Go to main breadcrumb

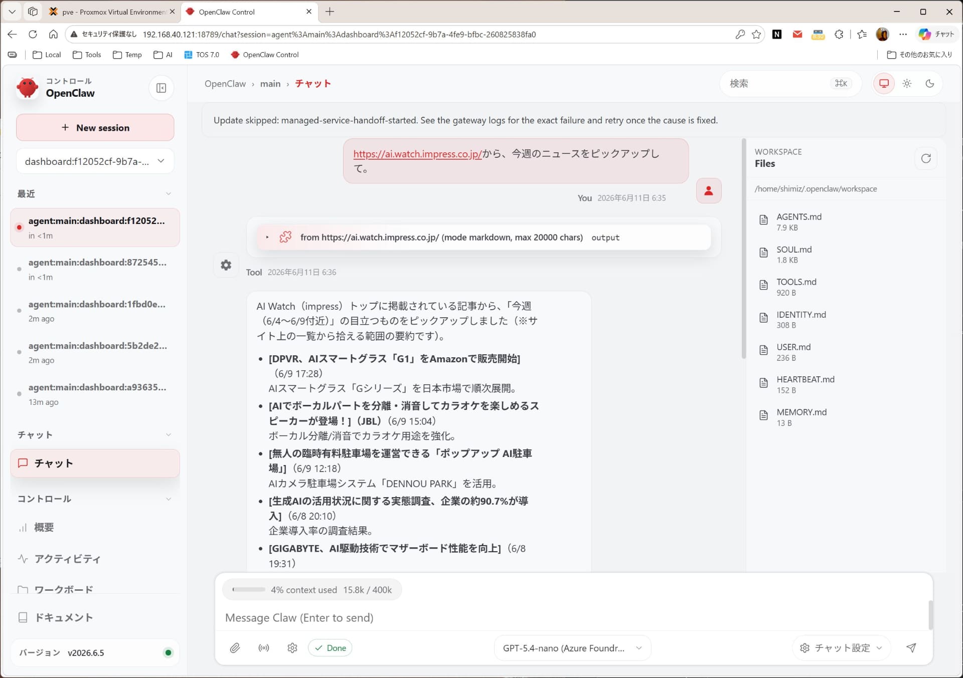[x=270, y=84]
